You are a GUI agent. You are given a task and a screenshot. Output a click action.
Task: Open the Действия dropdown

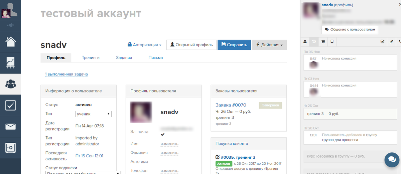[269, 45]
